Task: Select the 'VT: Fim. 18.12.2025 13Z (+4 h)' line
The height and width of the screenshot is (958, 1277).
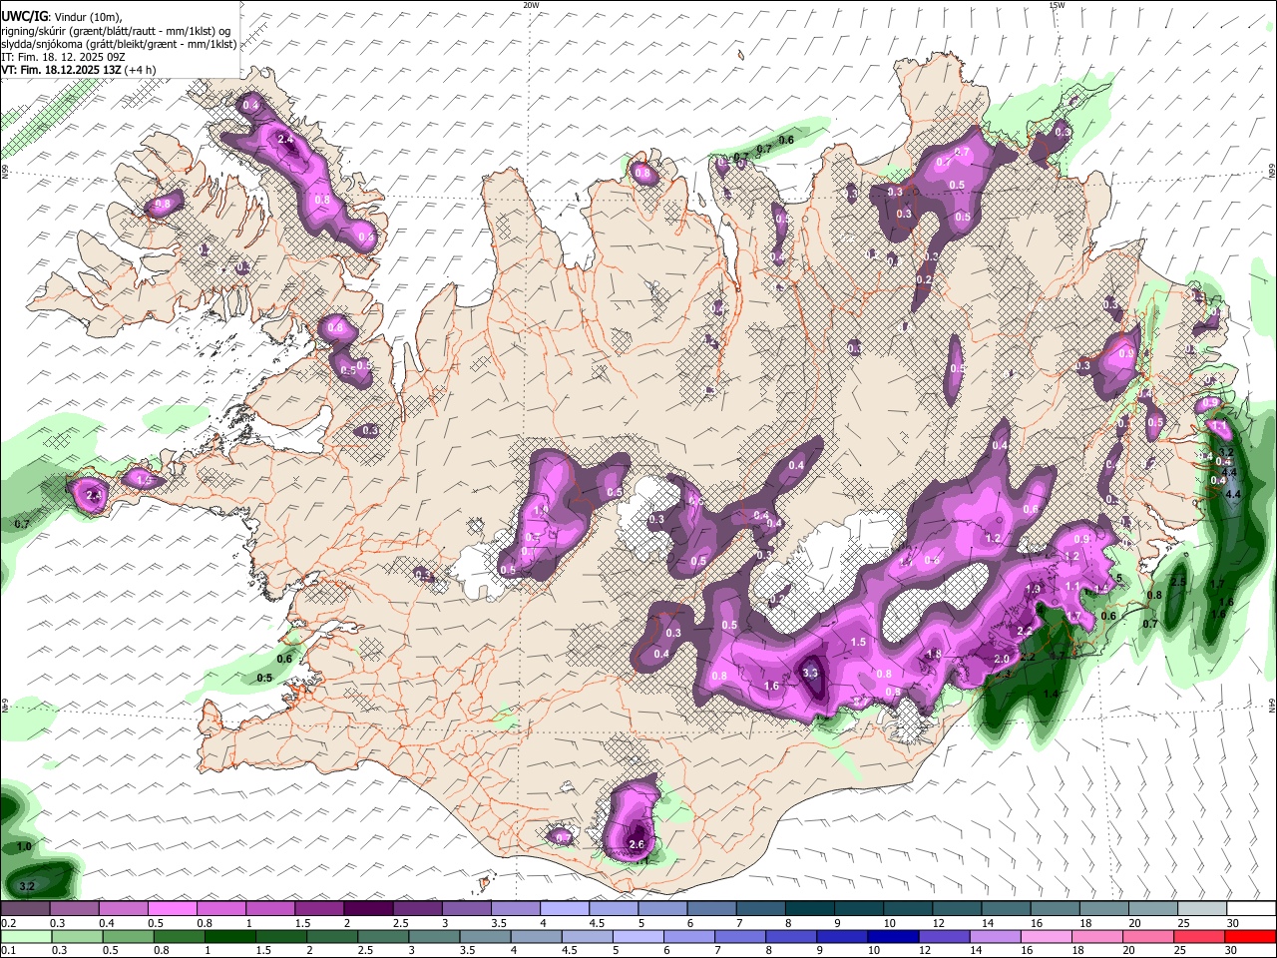Action: click(x=78, y=70)
